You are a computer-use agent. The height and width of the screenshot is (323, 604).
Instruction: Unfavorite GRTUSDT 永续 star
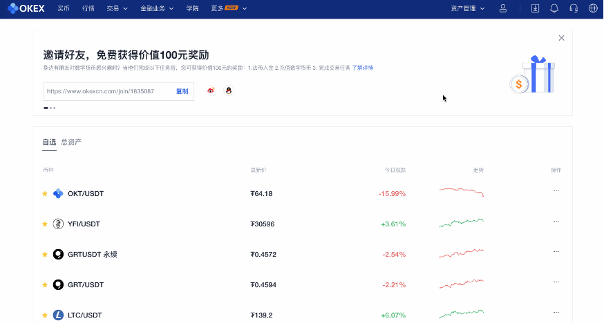point(45,254)
